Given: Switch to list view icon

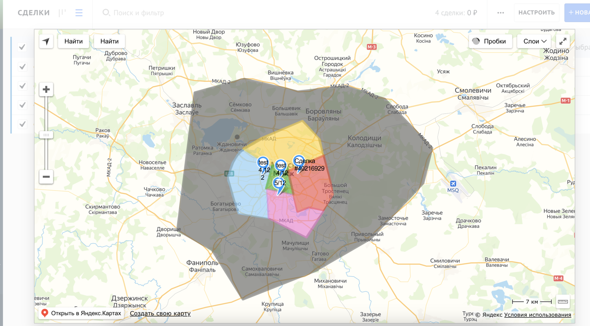Looking at the screenshot, I should (79, 13).
